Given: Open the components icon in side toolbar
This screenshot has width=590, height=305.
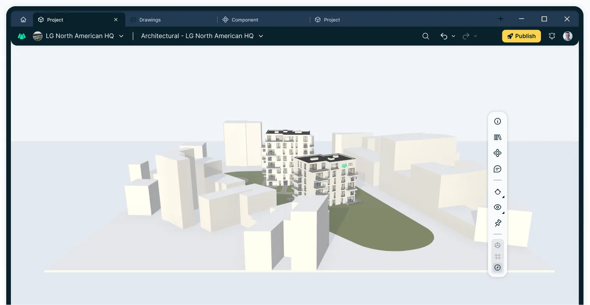Looking at the screenshot, I should (x=497, y=153).
